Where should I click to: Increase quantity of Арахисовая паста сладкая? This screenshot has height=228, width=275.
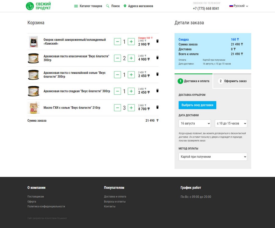coord(131,91)
